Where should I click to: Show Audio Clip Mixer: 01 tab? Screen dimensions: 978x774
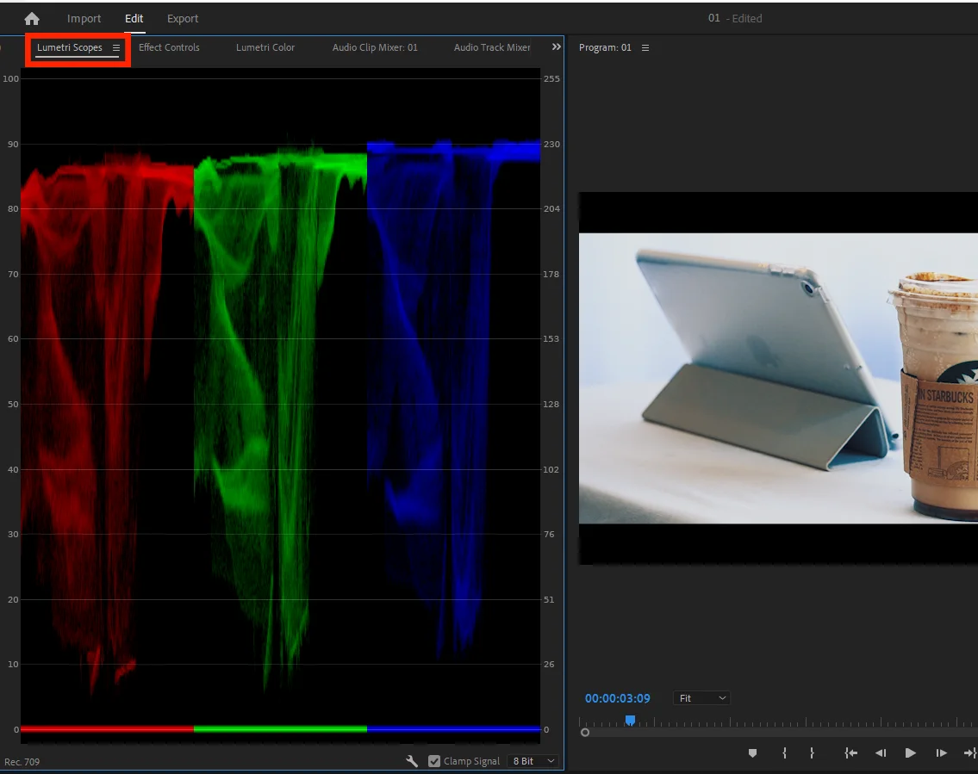pos(375,47)
